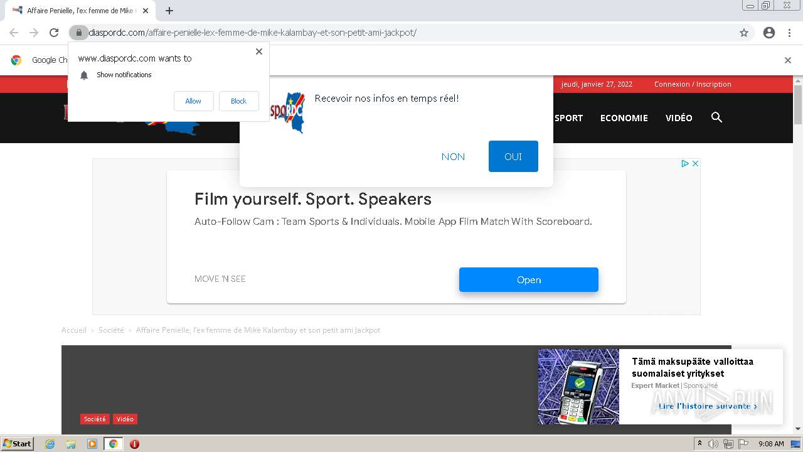Open a new tab with the plus button
Viewport: 803px width, 452px height.
click(x=169, y=11)
